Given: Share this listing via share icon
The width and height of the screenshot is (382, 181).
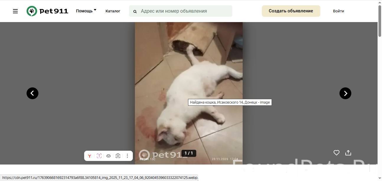Looking at the screenshot, I should click(x=348, y=153).
